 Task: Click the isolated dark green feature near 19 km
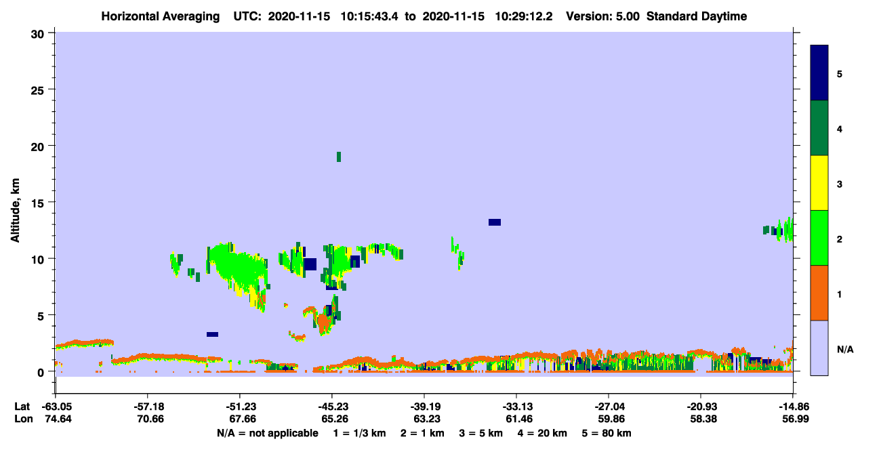pyautogui.click(x=339, y=157)
